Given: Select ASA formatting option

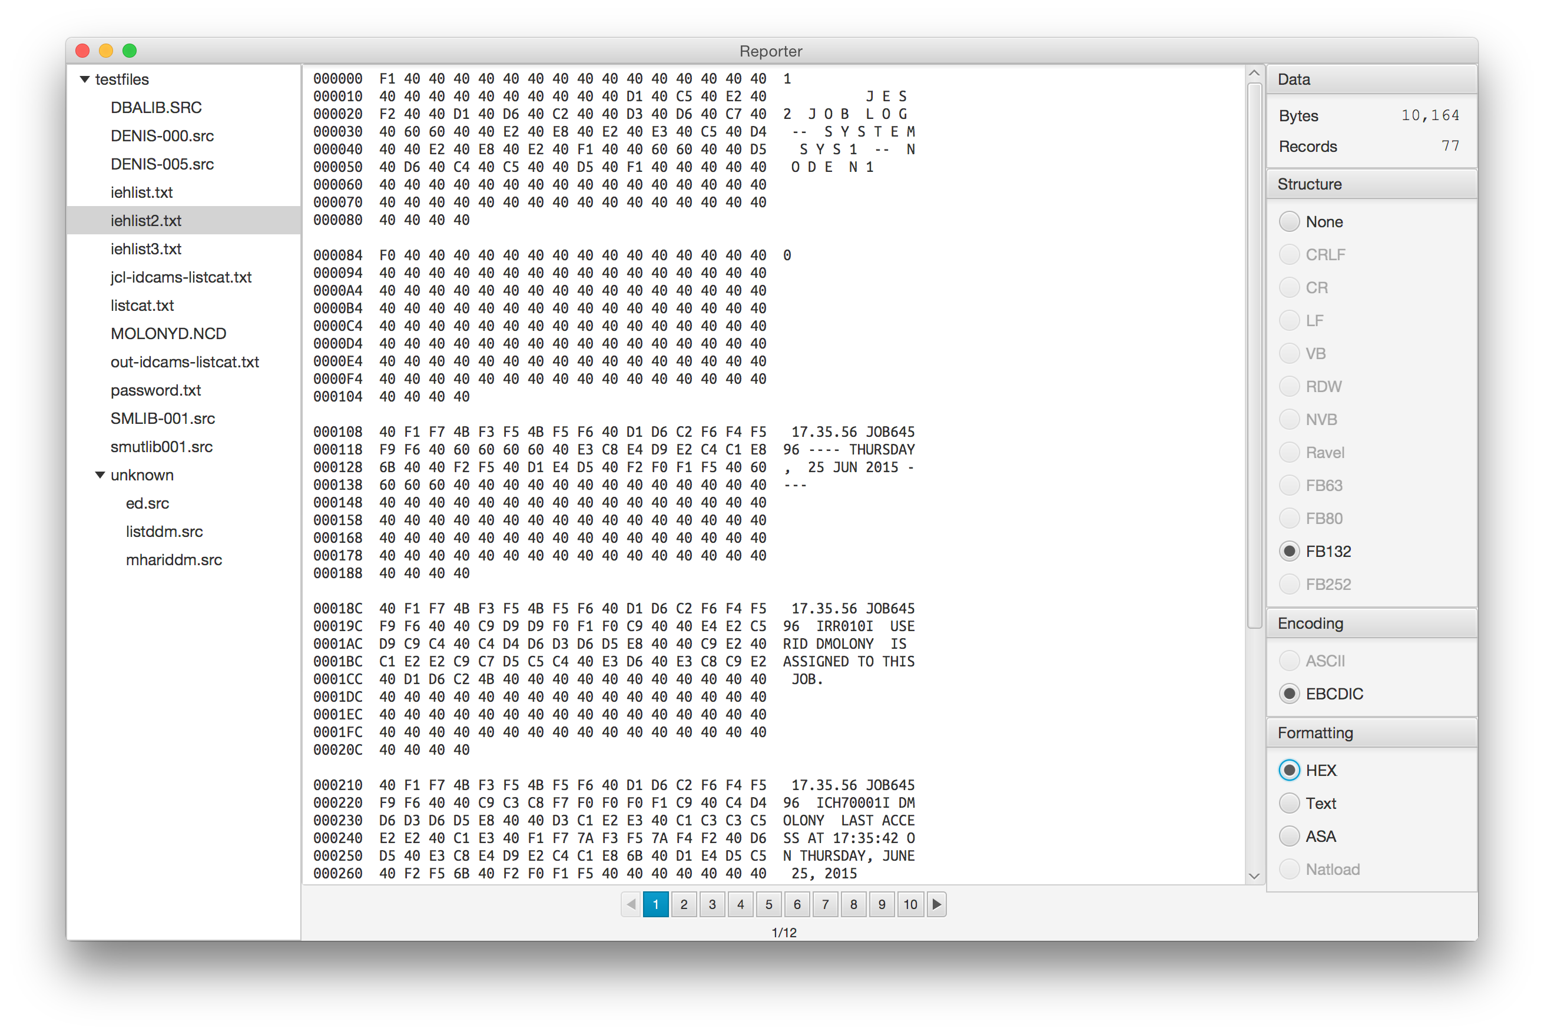Looking at the screenshot, I should pyautogui.click(x=1289, y=837).
